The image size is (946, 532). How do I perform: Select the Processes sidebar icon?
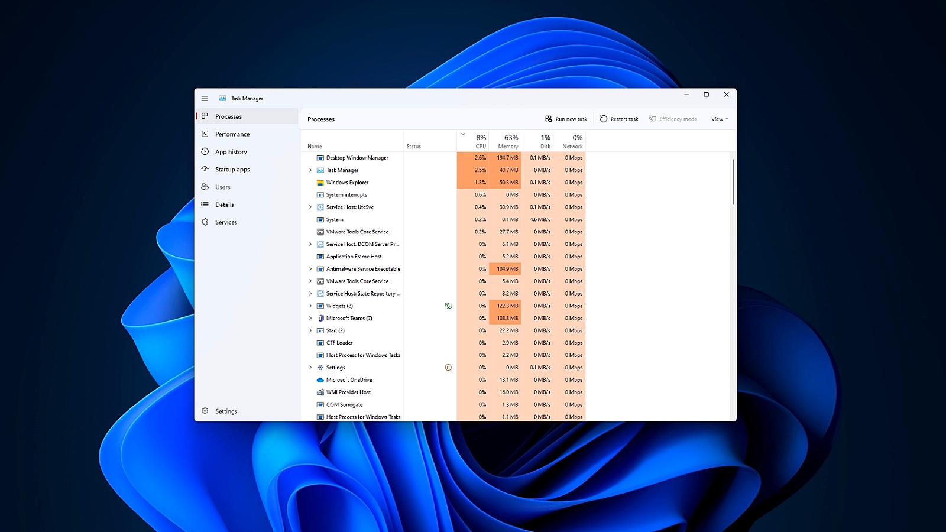pyautogui.click(x=205, y=116)
